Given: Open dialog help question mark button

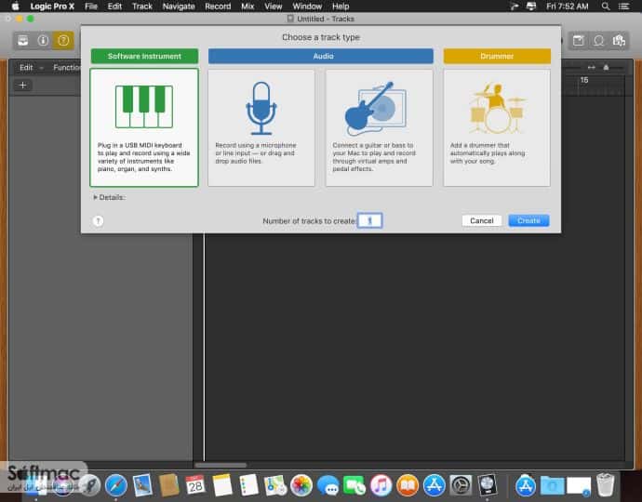Looking at the screenshot, I should (98, 221).
